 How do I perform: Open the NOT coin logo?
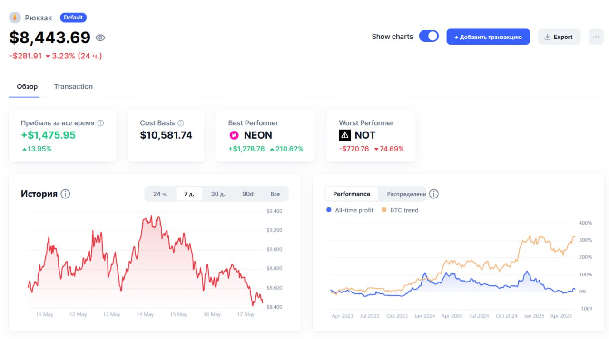click(x=345, y=135)
